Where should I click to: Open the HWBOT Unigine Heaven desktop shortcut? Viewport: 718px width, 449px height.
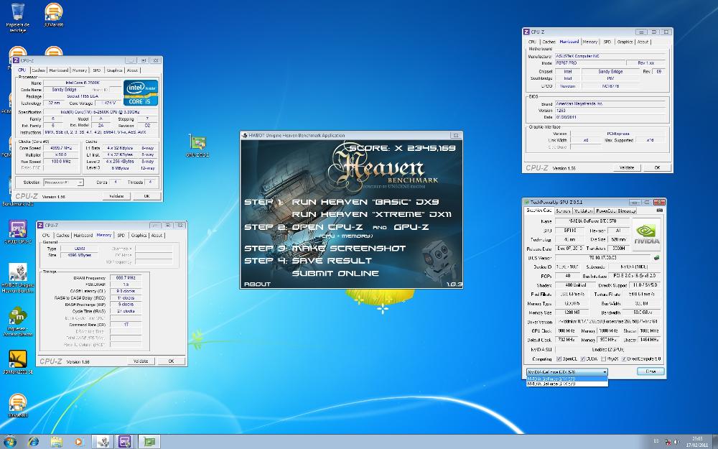tap(18, 277)
